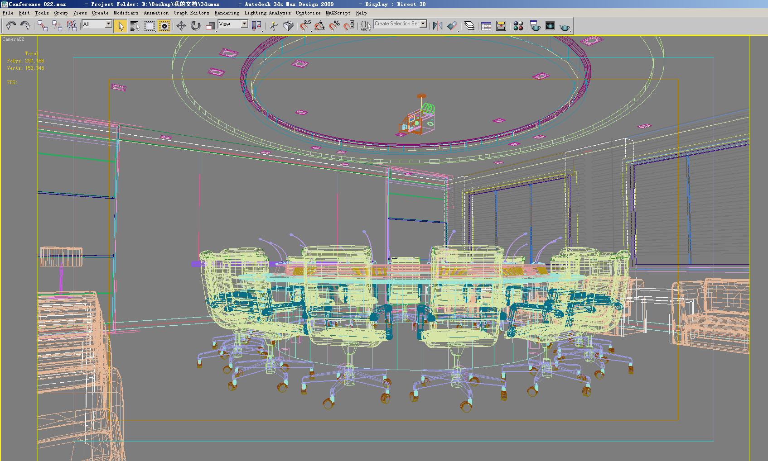Click the Polys: 297,456 statistic
768x461 pixels.
25,61
